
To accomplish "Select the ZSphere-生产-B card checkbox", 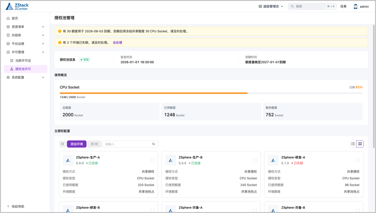I will pyautogui.click(x=255, y=160).
